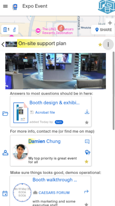Click the booth panorama photo
The height and width of the screenshot is (206, 115).
[x=56, y=71]
